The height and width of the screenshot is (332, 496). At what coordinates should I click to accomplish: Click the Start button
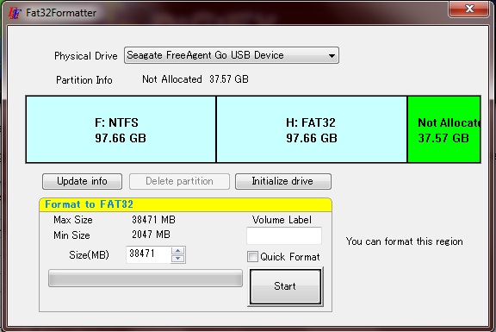tap(285, 286)
